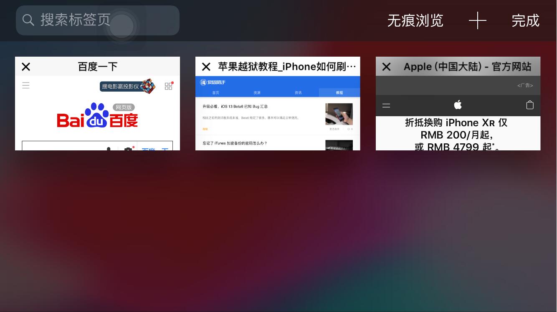
Task: Tap the Apple site hamburger menu icon
Action: [386, 105]
